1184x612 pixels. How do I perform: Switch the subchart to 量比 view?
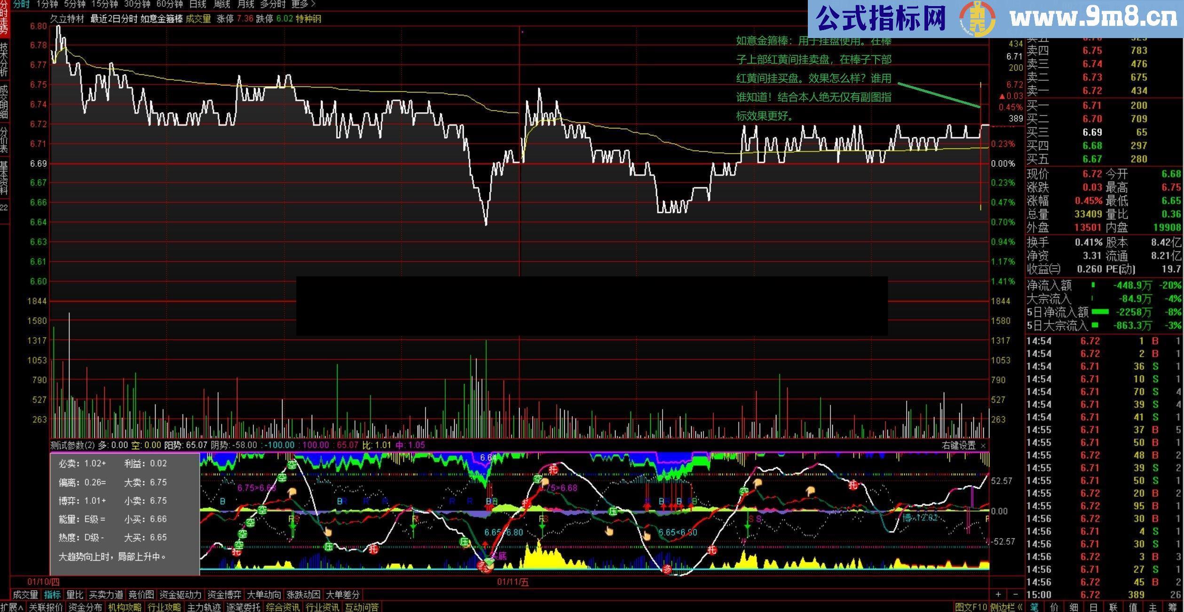tap(74, 595)
